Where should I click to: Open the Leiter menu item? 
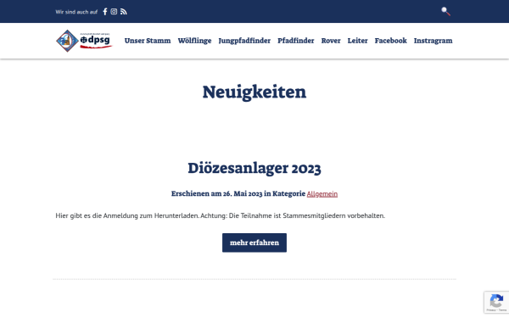357,41
